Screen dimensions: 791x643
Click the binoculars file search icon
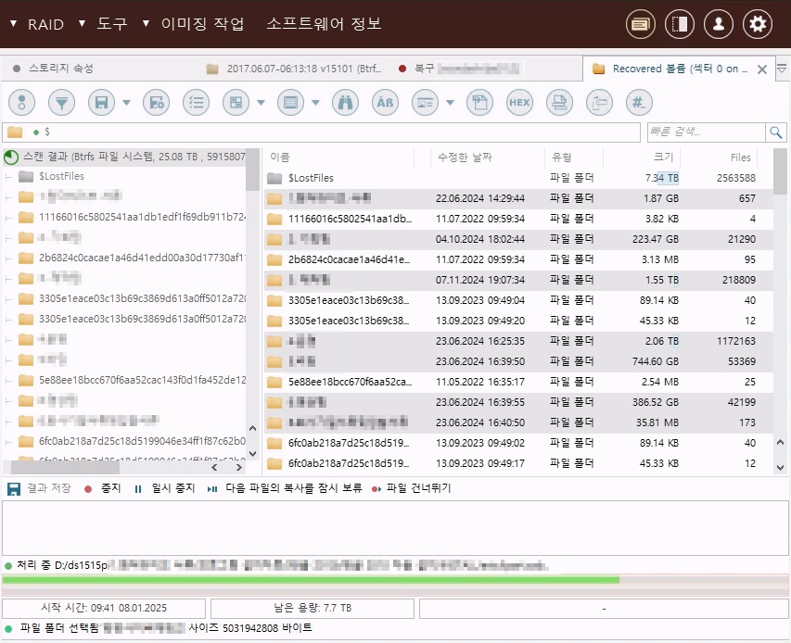coord(345,103)
